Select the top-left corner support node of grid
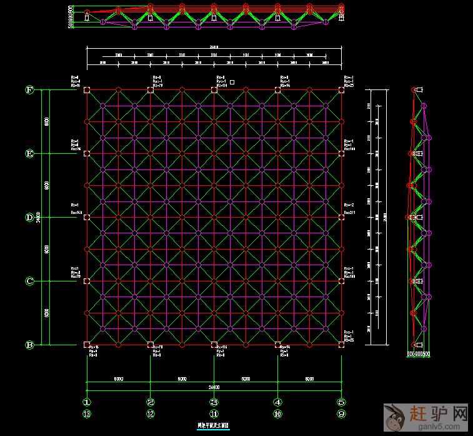Viewport: 473px width, 436px height. (x=87, y=90)
